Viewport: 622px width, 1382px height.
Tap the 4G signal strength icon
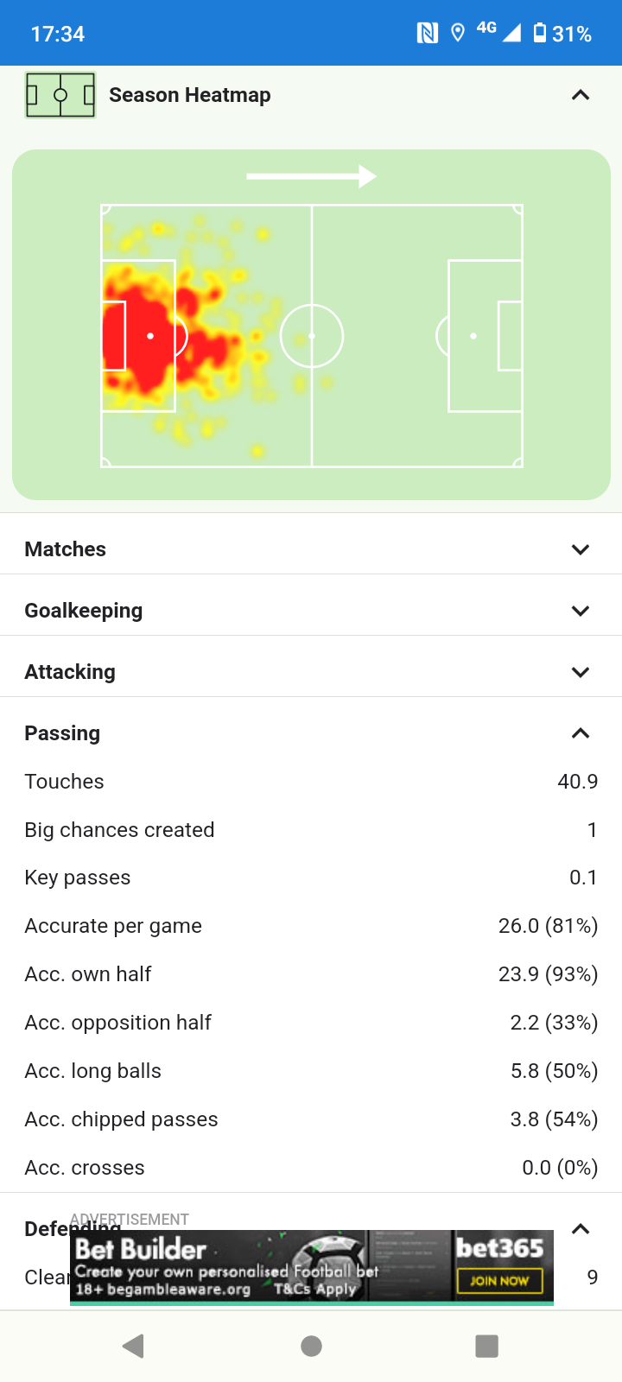click(x=499, y=32)
